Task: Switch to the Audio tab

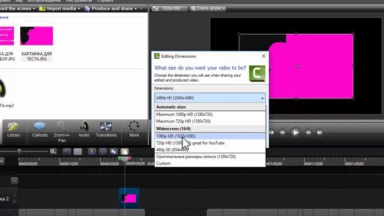Action: coord(84,130)
